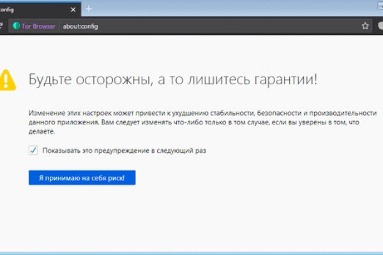Screen dimensions: 383x255
Task: Bookmark this page with the star icon
Action: click(x=365, y=26)
